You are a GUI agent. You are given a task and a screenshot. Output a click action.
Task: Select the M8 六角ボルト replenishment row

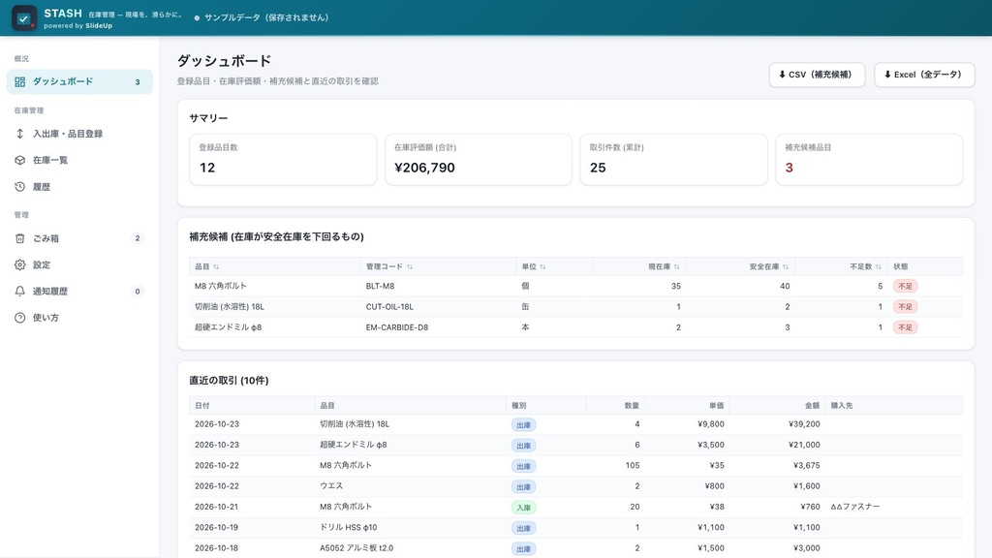[x=575, y=286]
